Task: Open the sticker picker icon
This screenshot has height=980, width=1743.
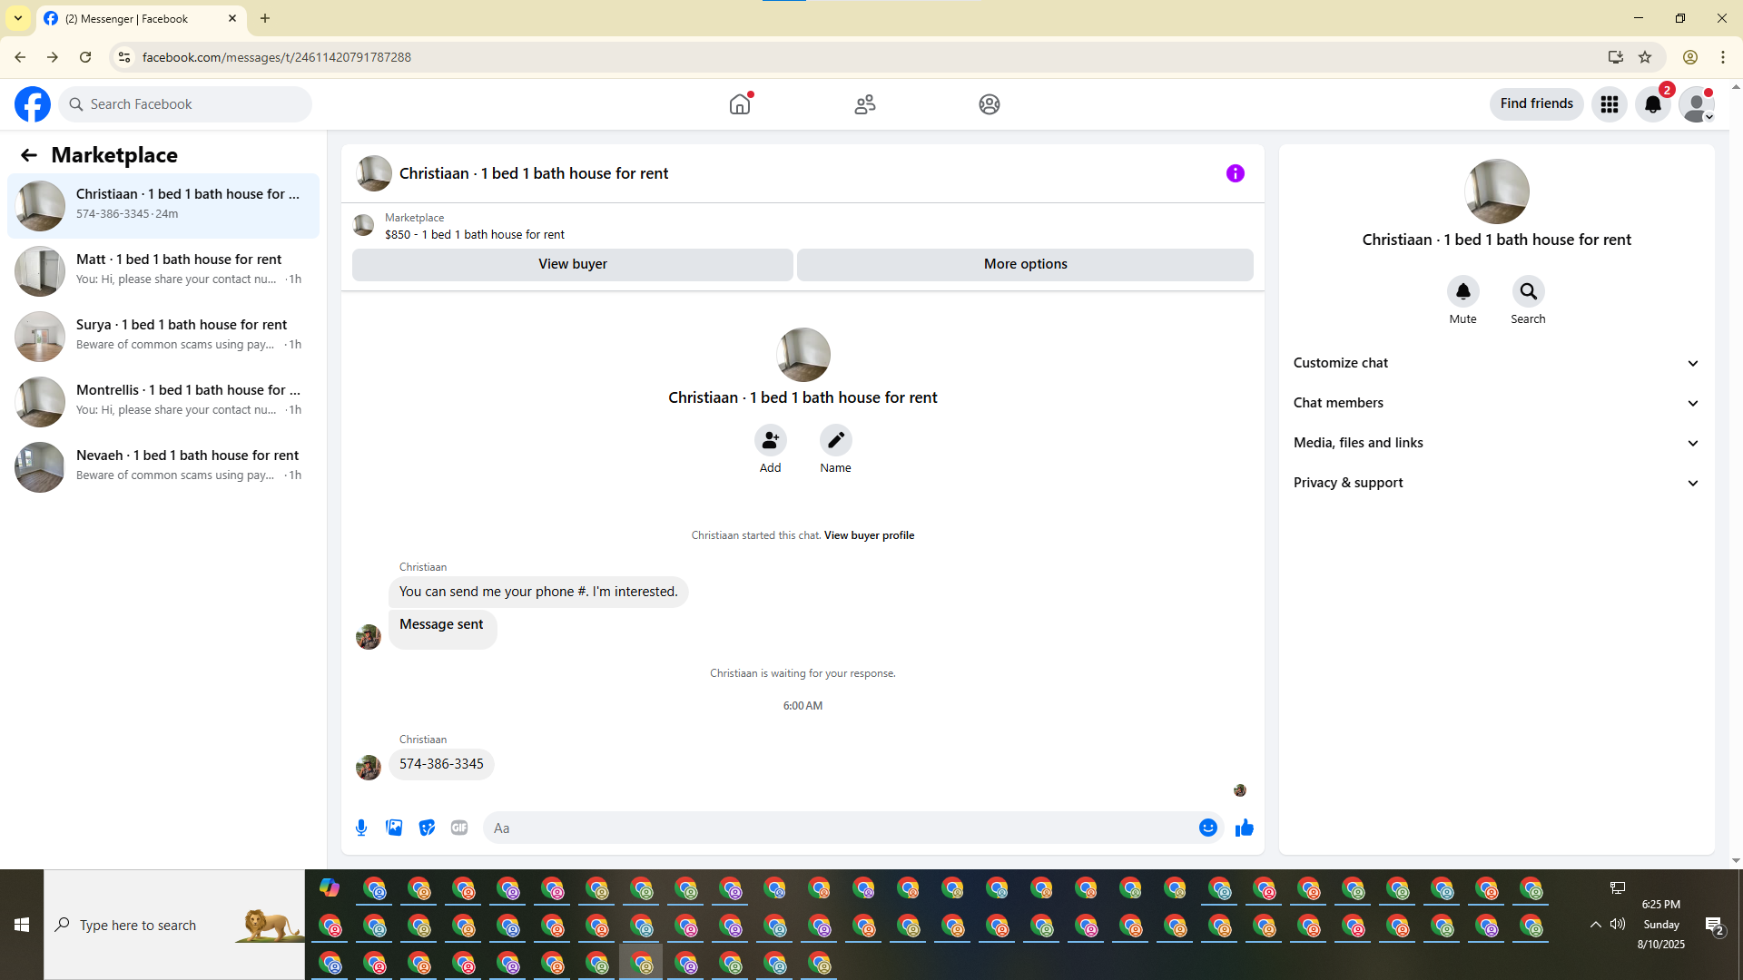Action: [427, 828]
